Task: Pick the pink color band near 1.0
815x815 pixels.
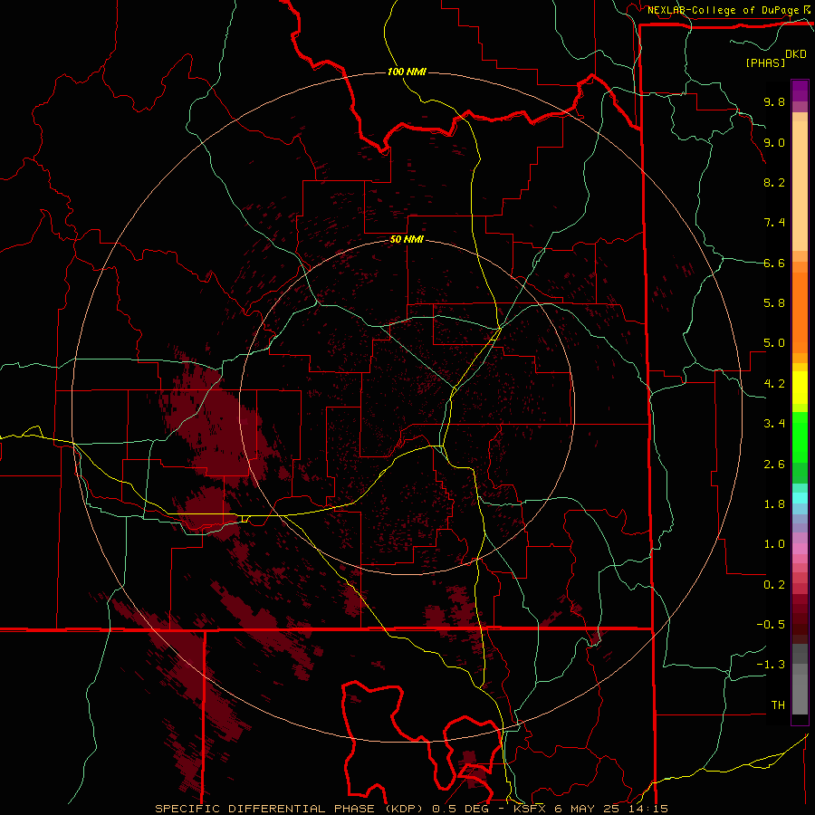Action: pos(800,549)
